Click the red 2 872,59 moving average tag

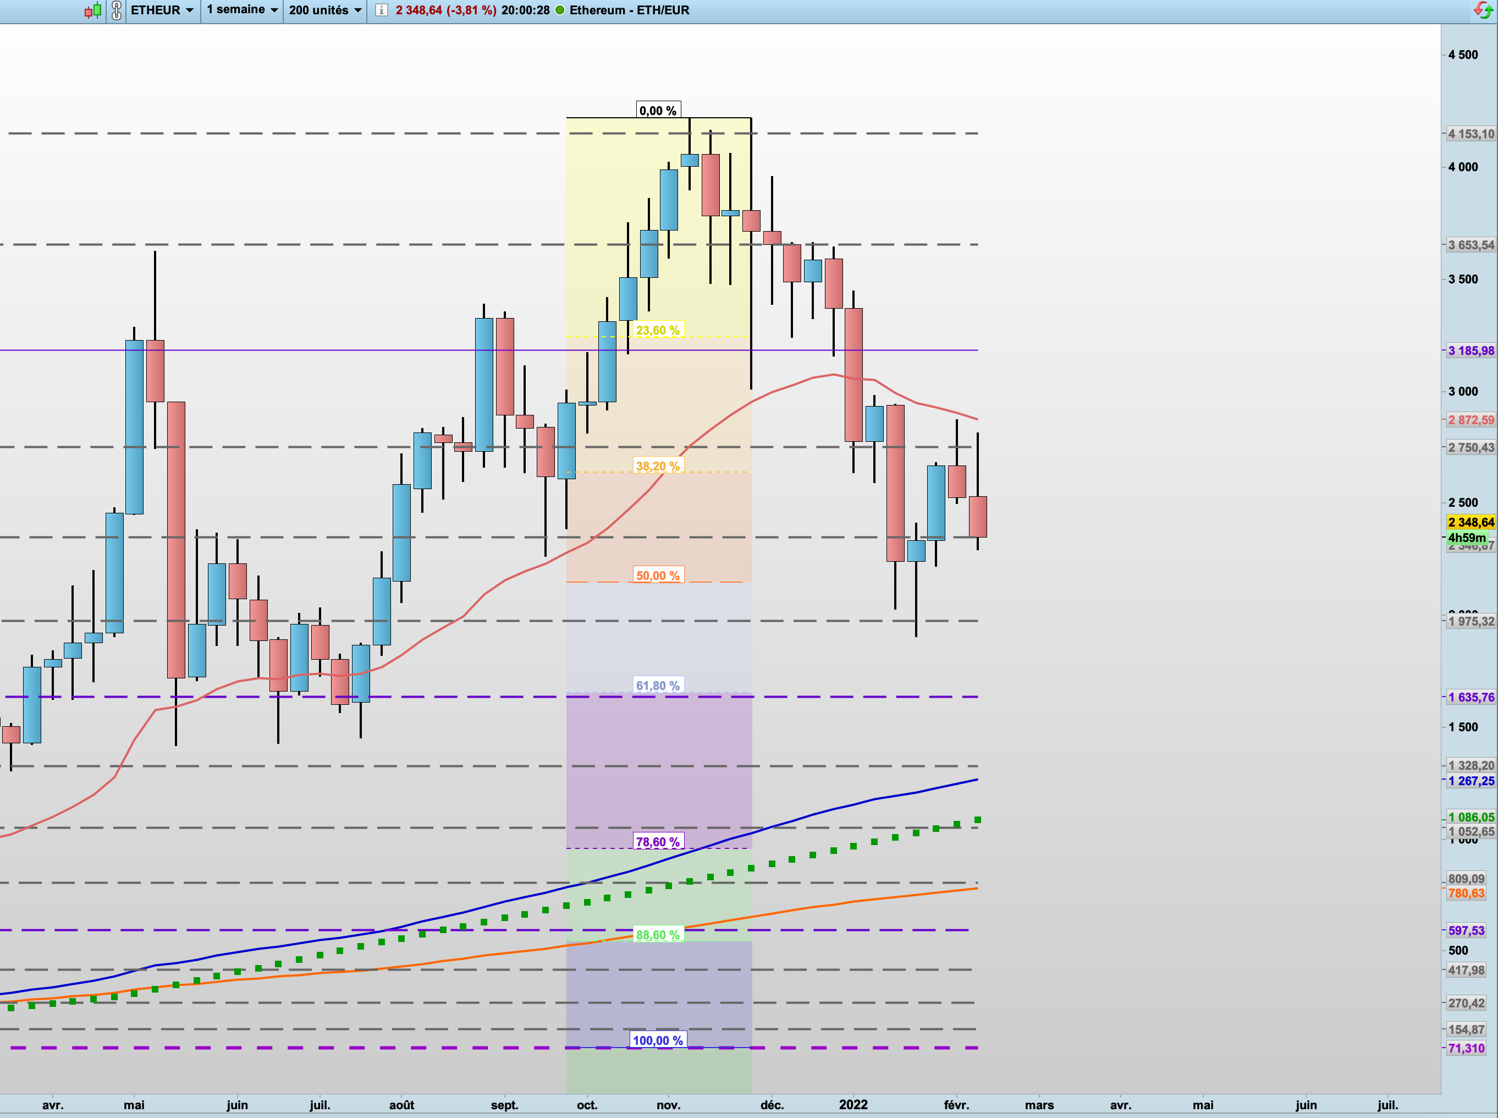[x=1471, y=420]
